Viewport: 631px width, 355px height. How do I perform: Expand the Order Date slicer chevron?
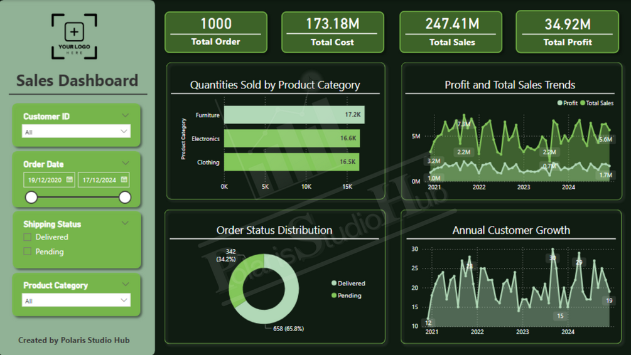pyautogui.click(x=126, y=163)
